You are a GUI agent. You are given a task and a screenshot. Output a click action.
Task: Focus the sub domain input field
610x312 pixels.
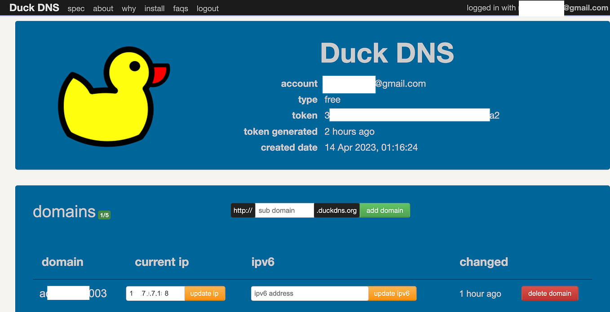pos(284,211)
